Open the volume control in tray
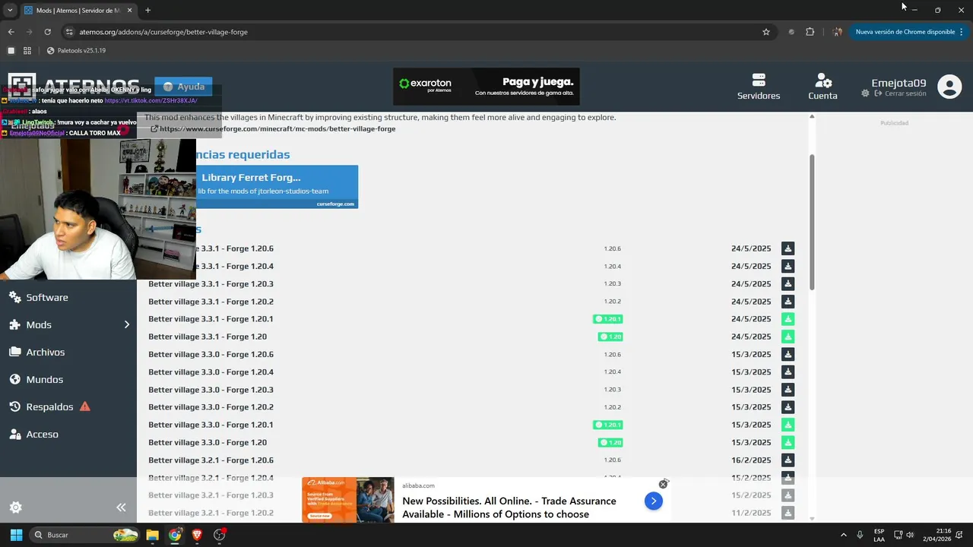This screenshot has height=547, width=973. tap(910, 535)
